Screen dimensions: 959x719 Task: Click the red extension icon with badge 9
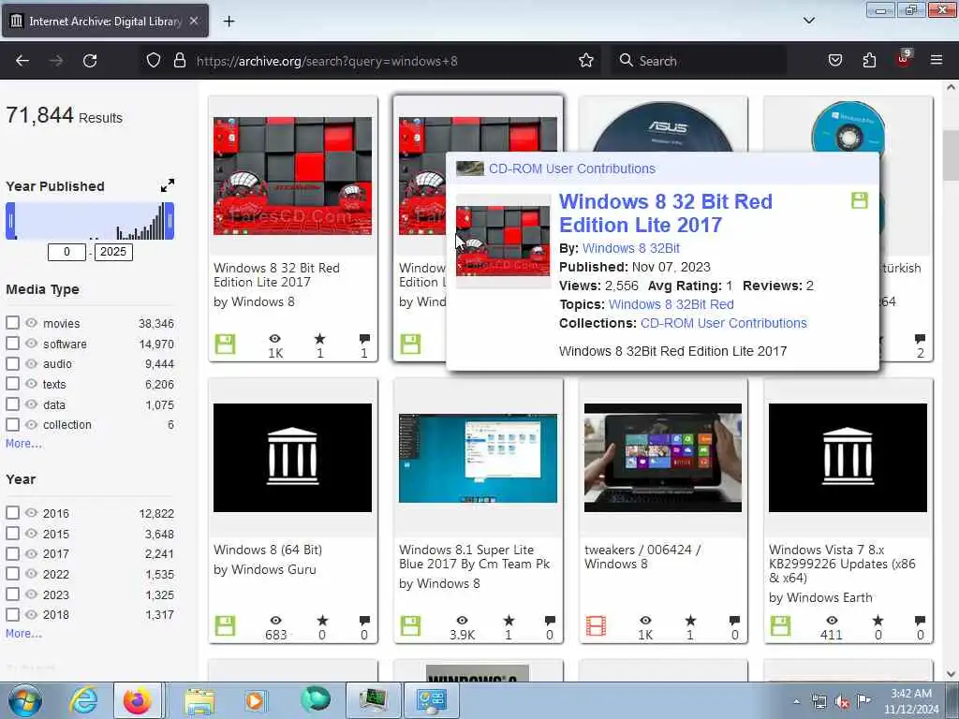pyautogui.click(x=904, y=59)
